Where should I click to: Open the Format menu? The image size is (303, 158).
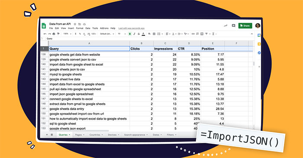80,28
